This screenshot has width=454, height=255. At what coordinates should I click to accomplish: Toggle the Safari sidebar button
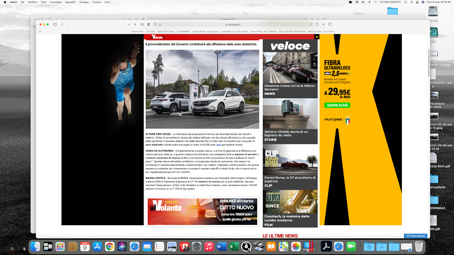55,24
